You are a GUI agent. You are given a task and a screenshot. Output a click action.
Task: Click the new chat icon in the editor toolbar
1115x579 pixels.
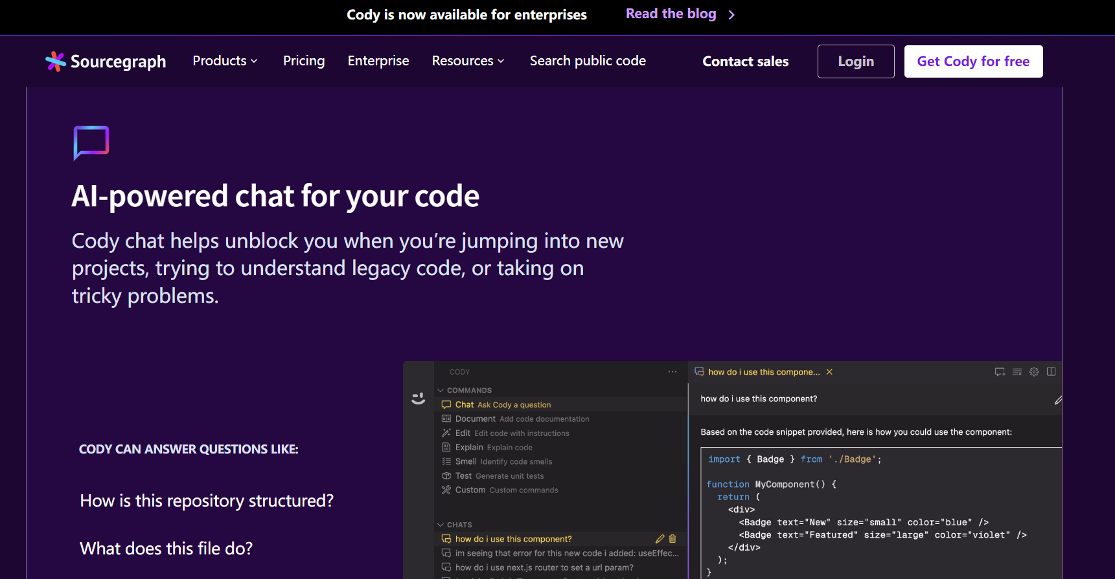(1000, 372)
